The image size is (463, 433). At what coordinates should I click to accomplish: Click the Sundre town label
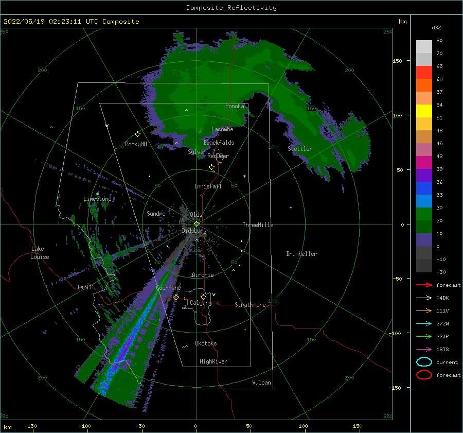156,213
